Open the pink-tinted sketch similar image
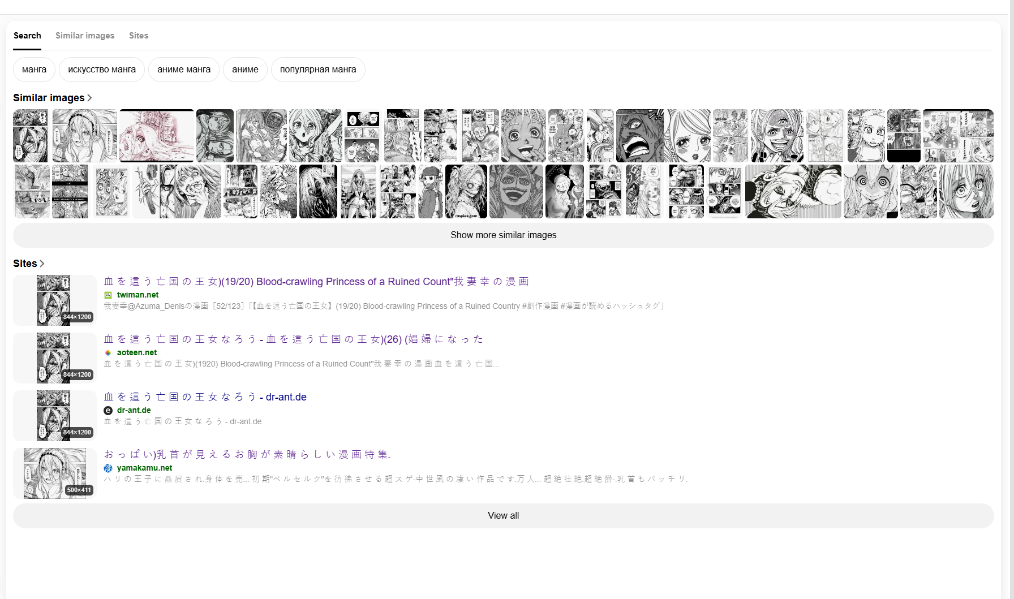The image size is (1014, 599). tap(157, 136)
